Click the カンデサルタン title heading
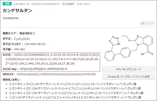The width and height of the screenshot is (157, 101). click(x=17, y=10)
